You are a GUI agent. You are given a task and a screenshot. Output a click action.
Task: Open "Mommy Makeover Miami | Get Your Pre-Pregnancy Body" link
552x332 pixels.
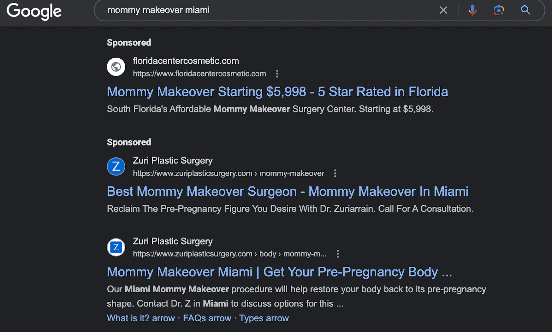[x=279, y=272]
